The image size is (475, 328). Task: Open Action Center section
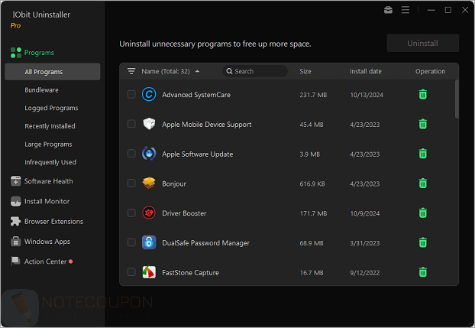(x=46, y=261)
